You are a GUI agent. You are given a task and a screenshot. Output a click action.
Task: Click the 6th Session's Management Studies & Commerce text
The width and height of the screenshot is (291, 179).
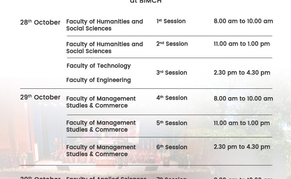point(101,151)
